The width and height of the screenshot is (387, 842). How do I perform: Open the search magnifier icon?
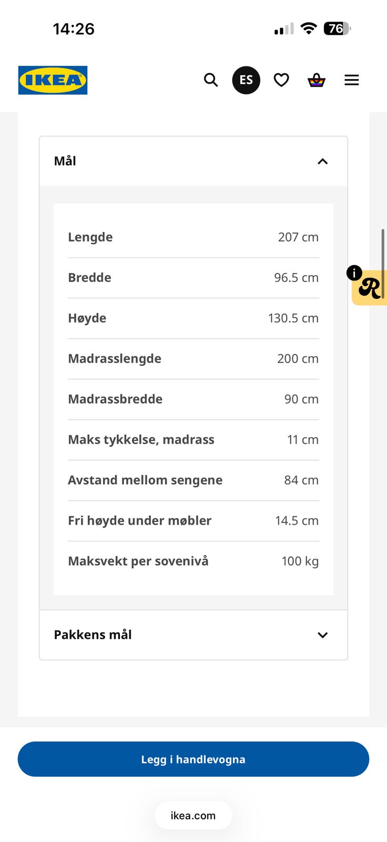[x=211, y=80]
